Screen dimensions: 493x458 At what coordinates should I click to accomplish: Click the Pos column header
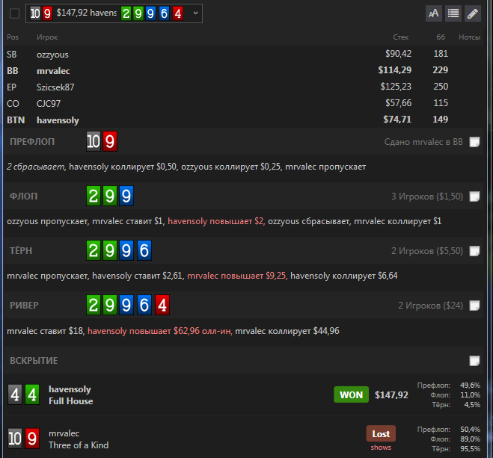pos(13,37)
